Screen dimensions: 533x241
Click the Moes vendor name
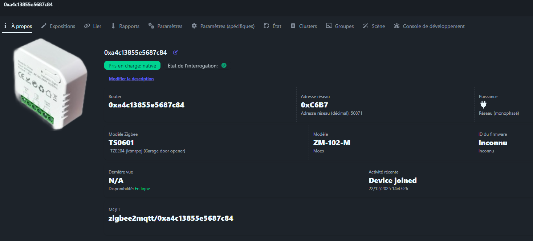[x=318, y=151]
